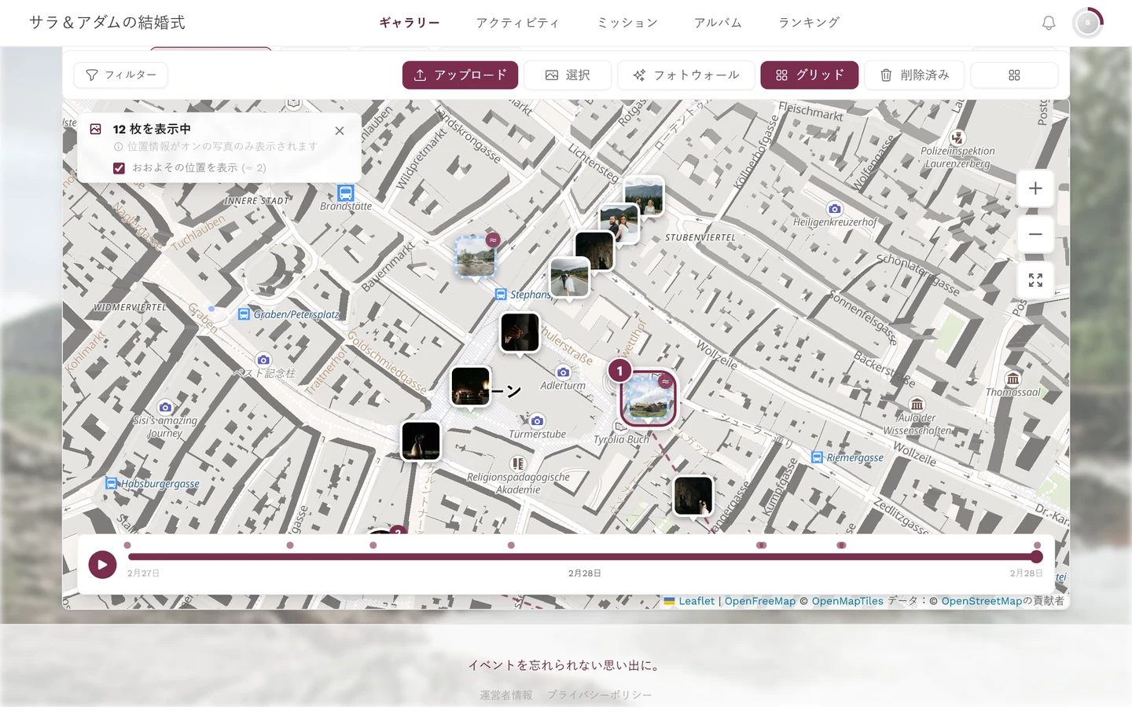Screen dimensions: 1132x707
Task: Toggle おおよその位置を表示 checkbox
Action: pos(119,168)
